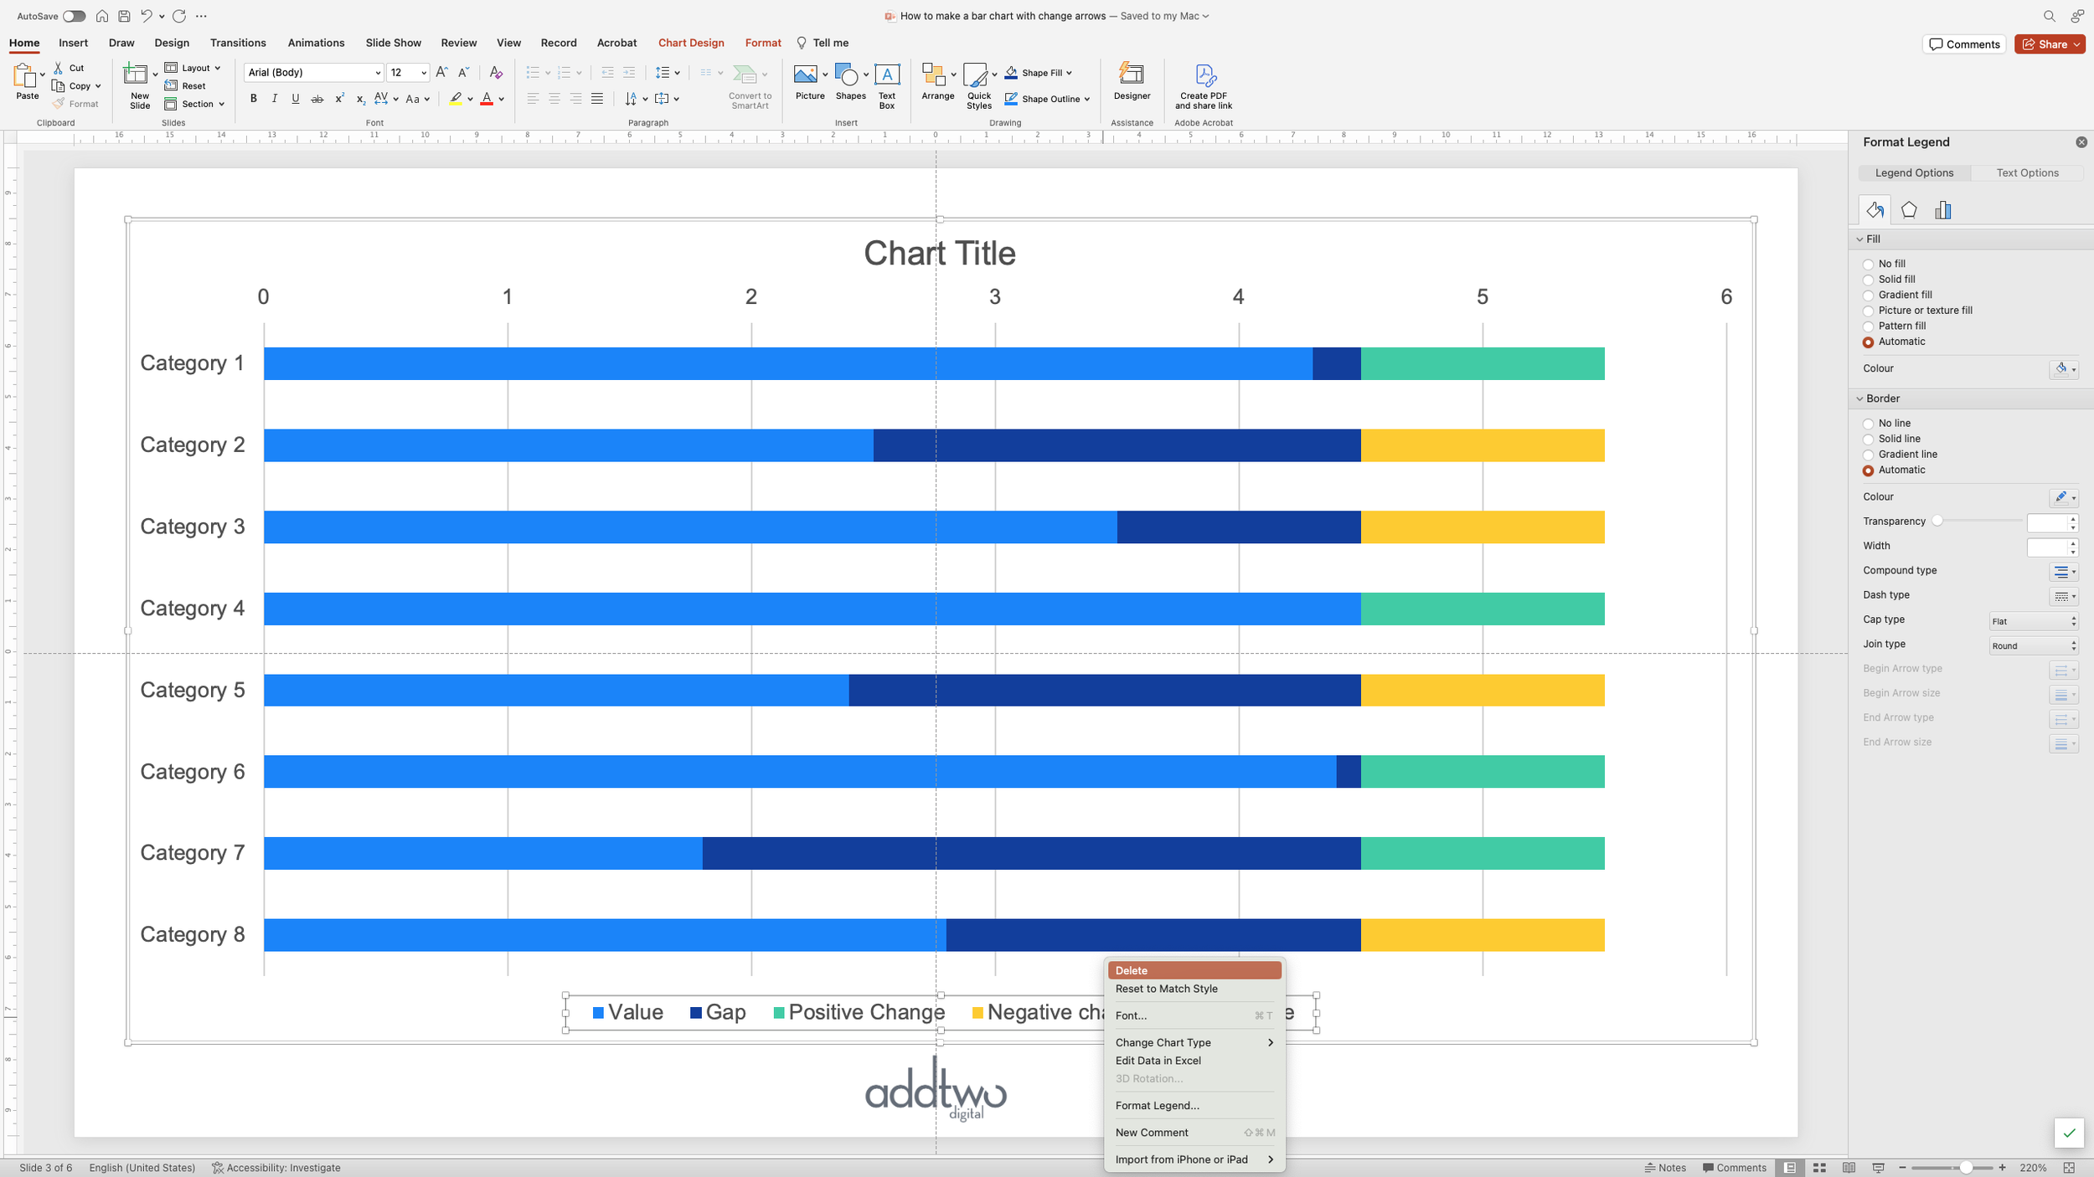
Task: Click the Designer icon in the ribbon
Action: point(1132,75)
